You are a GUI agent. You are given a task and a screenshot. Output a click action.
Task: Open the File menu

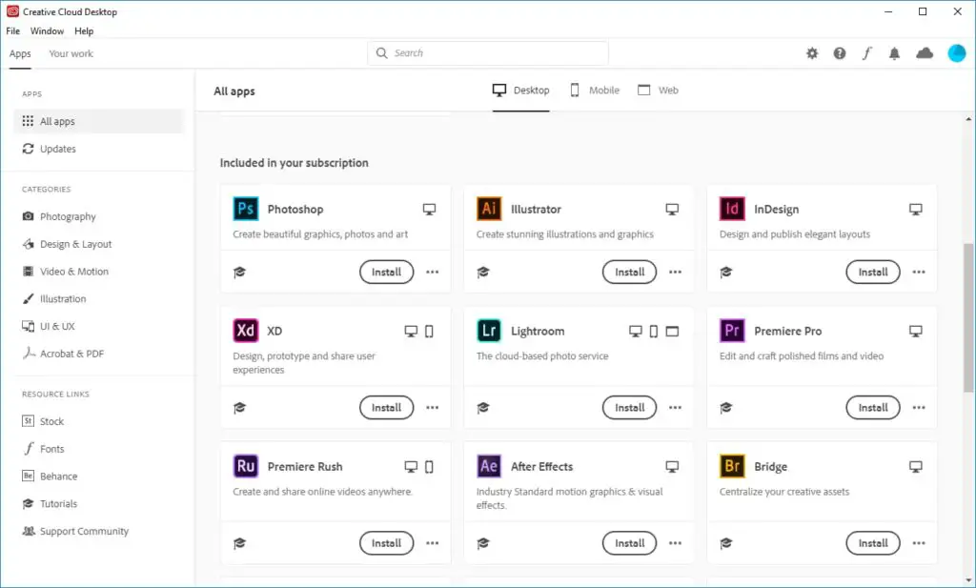pos(12,30)
